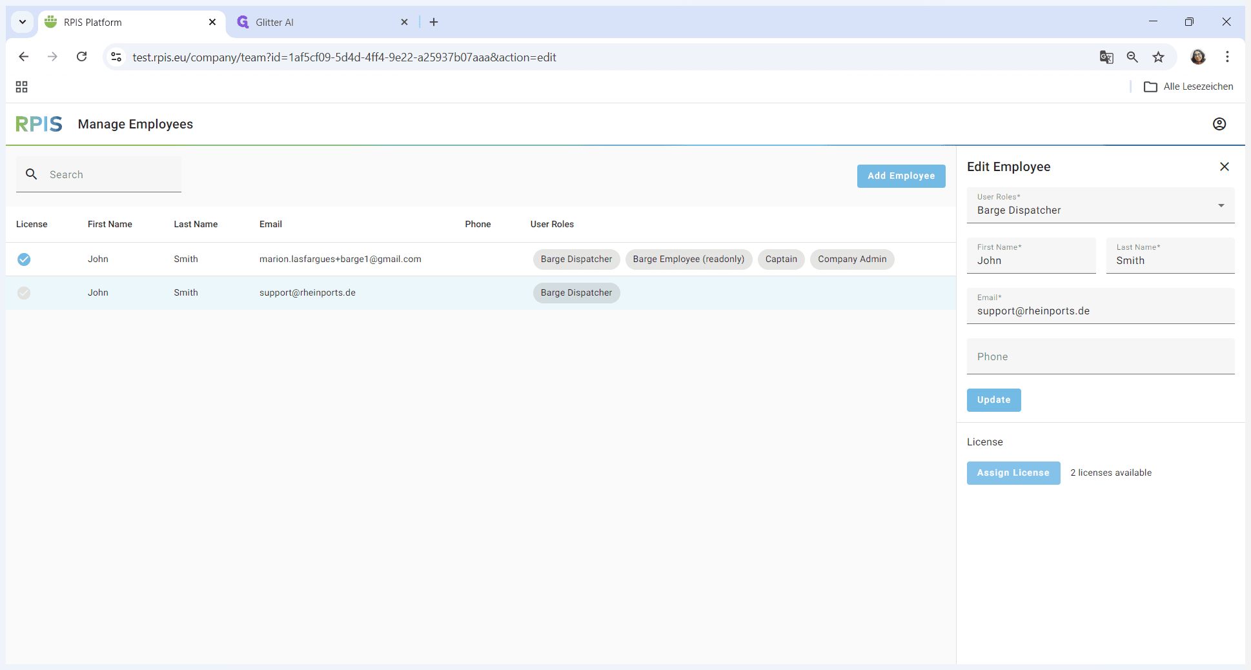This screenshot has width=1251, height=670.
Task: Click the Assign License button
Action: coord(1013,473)
